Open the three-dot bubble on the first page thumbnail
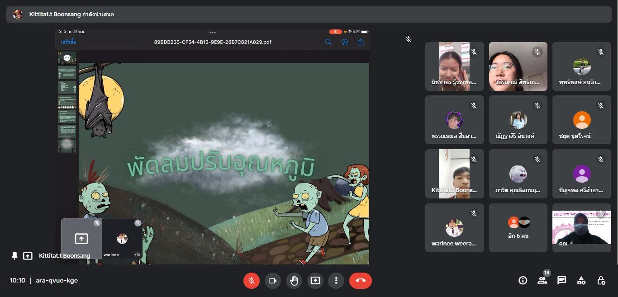This screenshot has width=618, height=297. point(67,58)
